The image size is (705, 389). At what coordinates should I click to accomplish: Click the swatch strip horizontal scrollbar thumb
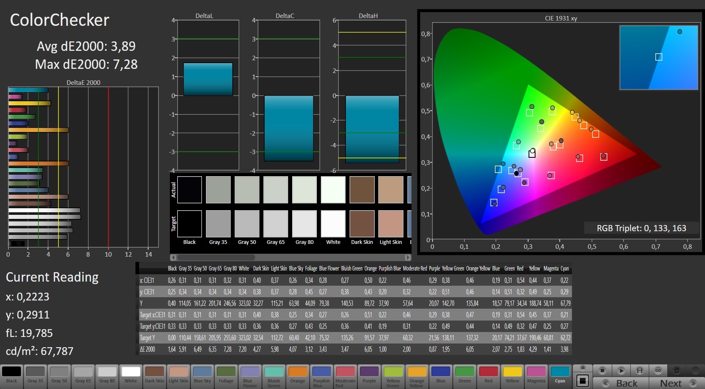[216, 257]
